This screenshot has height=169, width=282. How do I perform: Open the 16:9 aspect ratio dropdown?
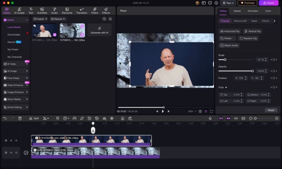click(192, 111)
